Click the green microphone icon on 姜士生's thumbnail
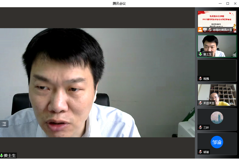Viewport: 239px width, 159px height. [200, 54]
